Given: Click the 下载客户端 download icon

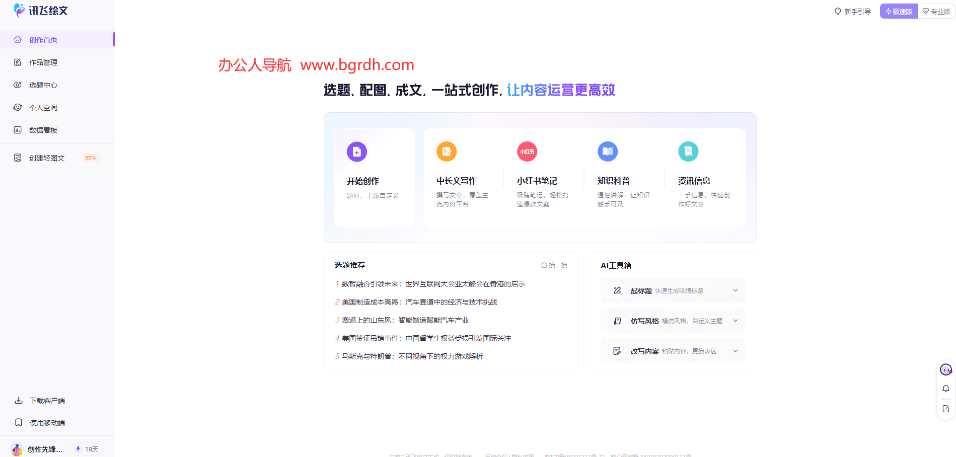Looking at the screenshot, I should 19,400.
